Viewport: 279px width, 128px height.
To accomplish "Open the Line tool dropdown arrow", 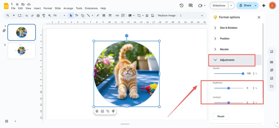I will coord(92,16).
